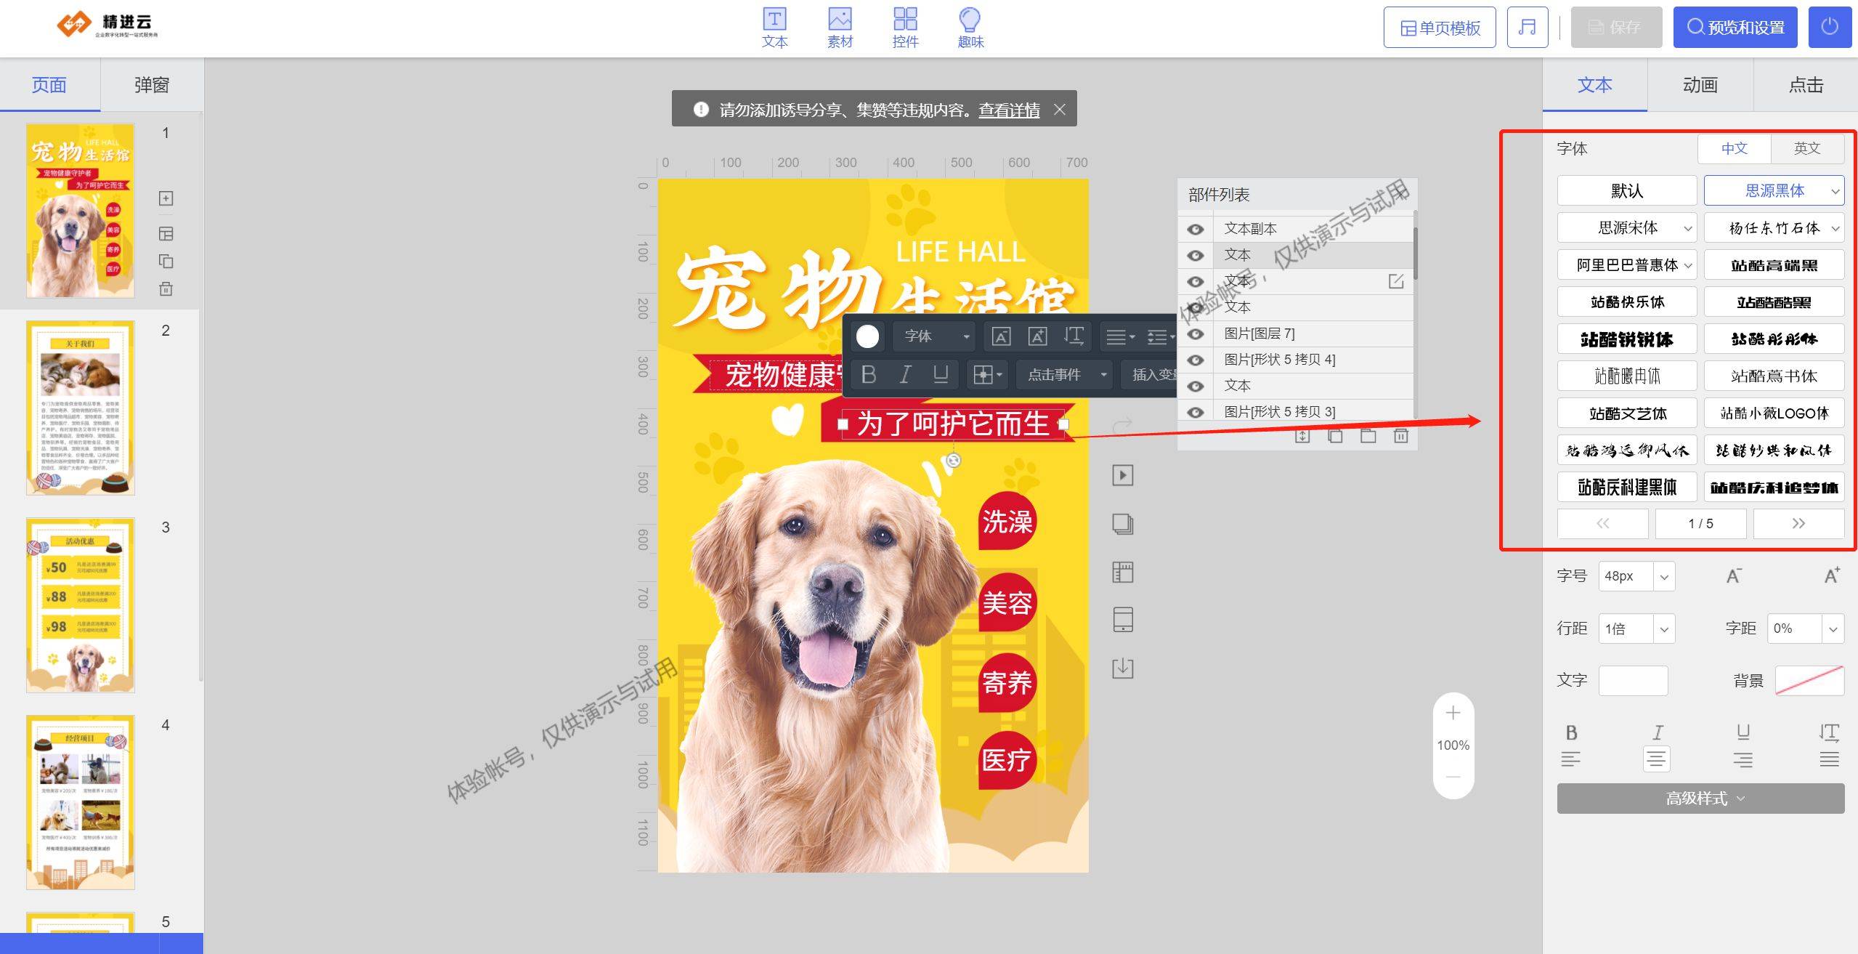Image resolution: width=1858 pixels, height=954 pixels.
Task: Increase font size with A+ icon
Action: coord(1832,576)
